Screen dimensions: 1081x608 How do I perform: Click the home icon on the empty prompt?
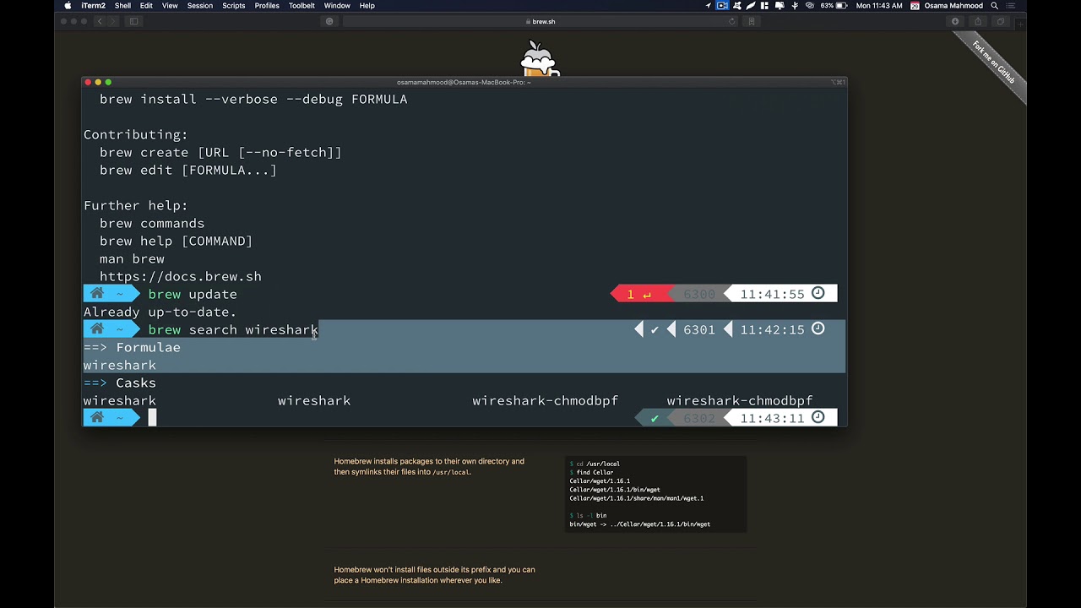point(97,418)
